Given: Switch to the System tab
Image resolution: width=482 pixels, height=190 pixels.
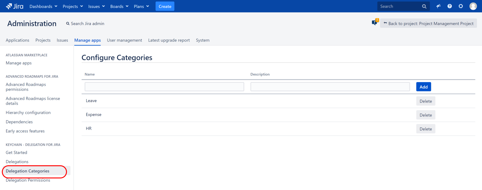Looking at the screenshot, I should click(203, 40).
